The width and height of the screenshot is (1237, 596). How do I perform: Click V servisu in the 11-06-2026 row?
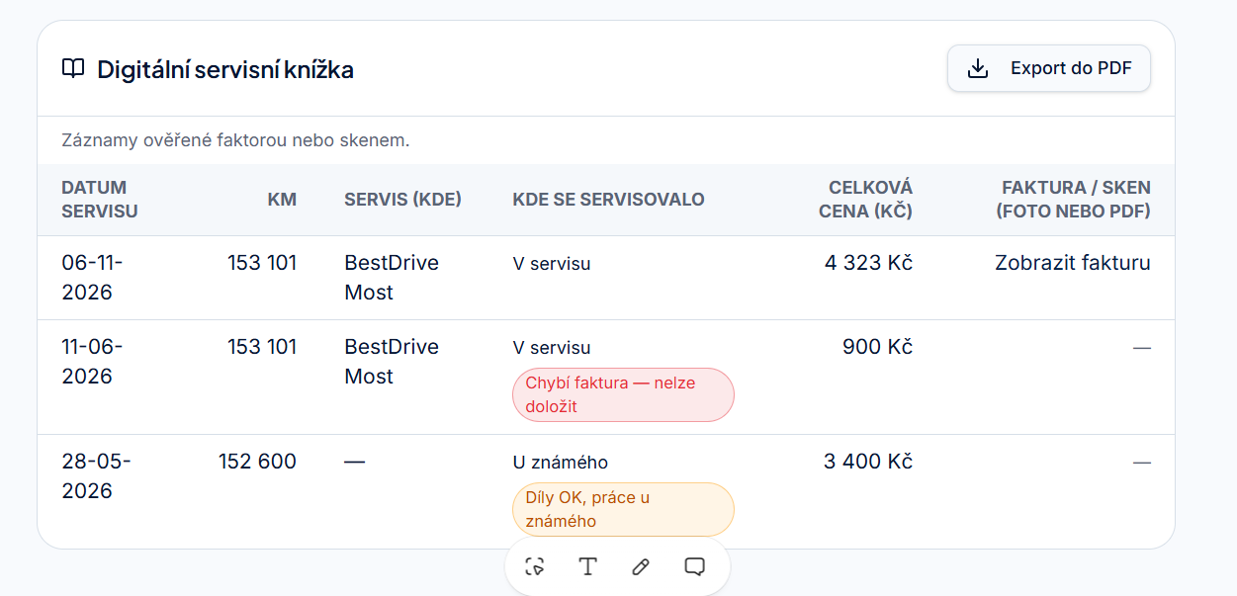(x=552, y=348)
